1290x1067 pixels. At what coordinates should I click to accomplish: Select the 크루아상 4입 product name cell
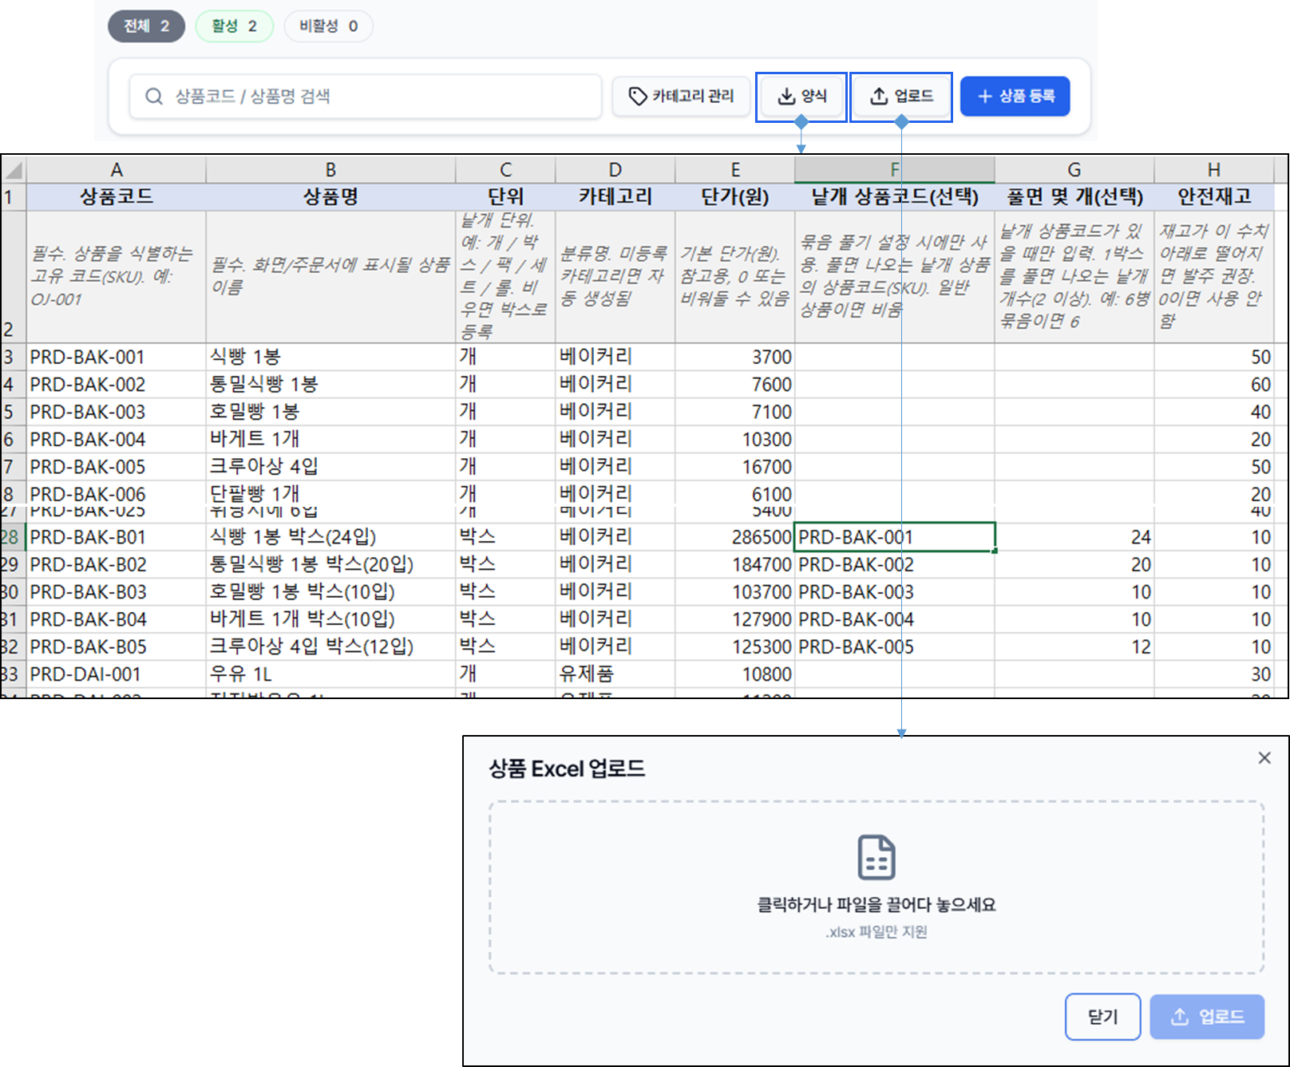click(330, 466)
